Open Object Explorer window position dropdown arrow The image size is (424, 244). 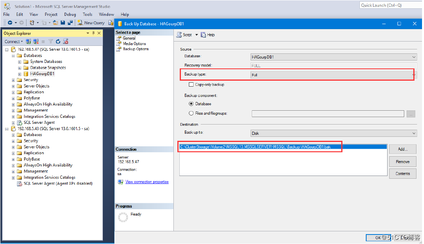pyautogui.click(x=87, y=33)
